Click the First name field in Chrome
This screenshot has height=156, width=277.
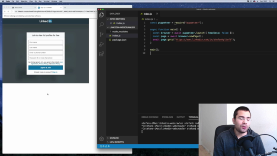tap(45, 42)
